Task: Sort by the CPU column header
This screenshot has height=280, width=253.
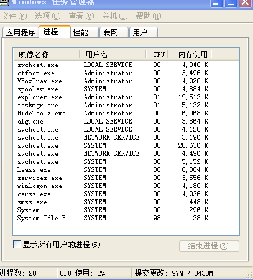Action: 157,55
